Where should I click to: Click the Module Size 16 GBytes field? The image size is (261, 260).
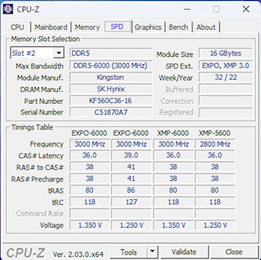click(226, 54)
